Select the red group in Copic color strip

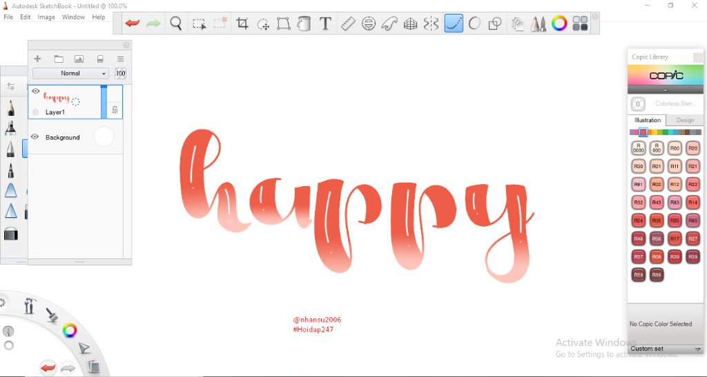643,132
